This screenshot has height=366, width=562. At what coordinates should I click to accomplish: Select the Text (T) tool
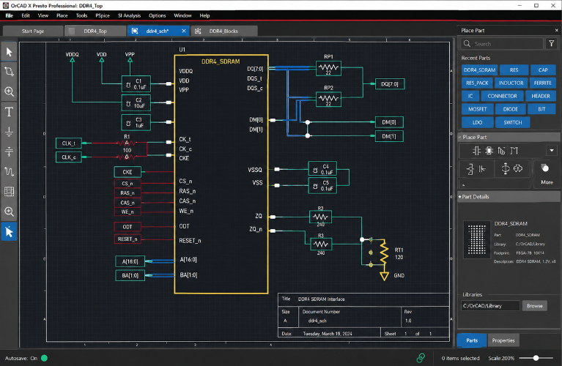pos(9,112)
